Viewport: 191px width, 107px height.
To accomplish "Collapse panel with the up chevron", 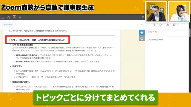I will (142, 25).
